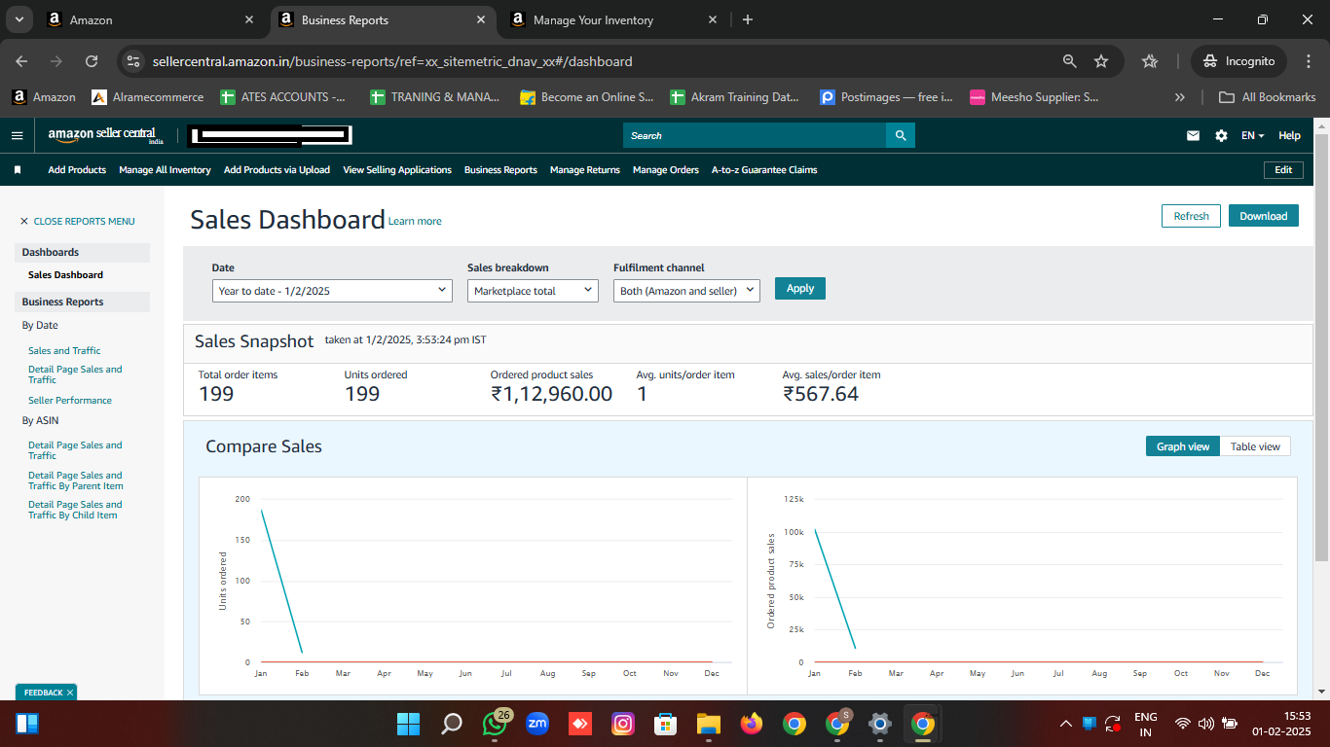The height and width of the screenshot is (747, 1330).
Task: Show more bookmarks with the double chevron
Action: [1180, 97]
